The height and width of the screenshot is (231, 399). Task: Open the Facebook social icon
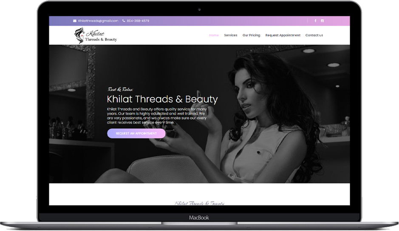315,21
